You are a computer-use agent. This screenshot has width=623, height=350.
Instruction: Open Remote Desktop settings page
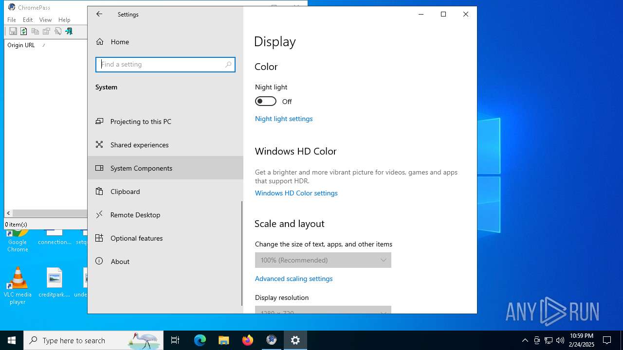point(165,215)
